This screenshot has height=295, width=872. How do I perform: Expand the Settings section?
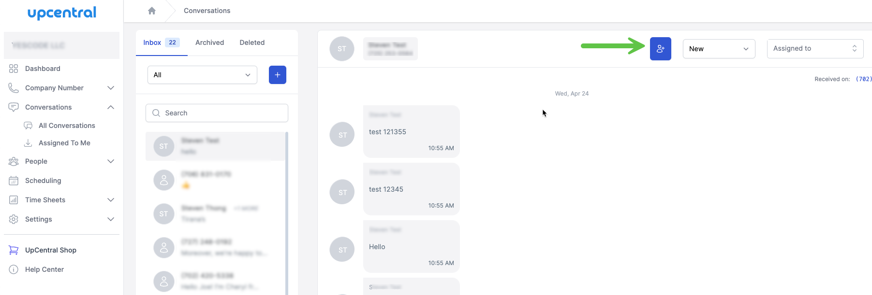point(111,219)
